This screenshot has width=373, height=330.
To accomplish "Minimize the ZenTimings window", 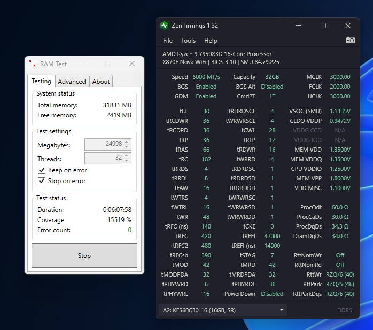I will pos(299,26).
